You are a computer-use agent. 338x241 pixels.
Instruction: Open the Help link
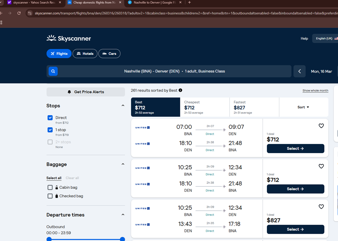pos(304,38)
